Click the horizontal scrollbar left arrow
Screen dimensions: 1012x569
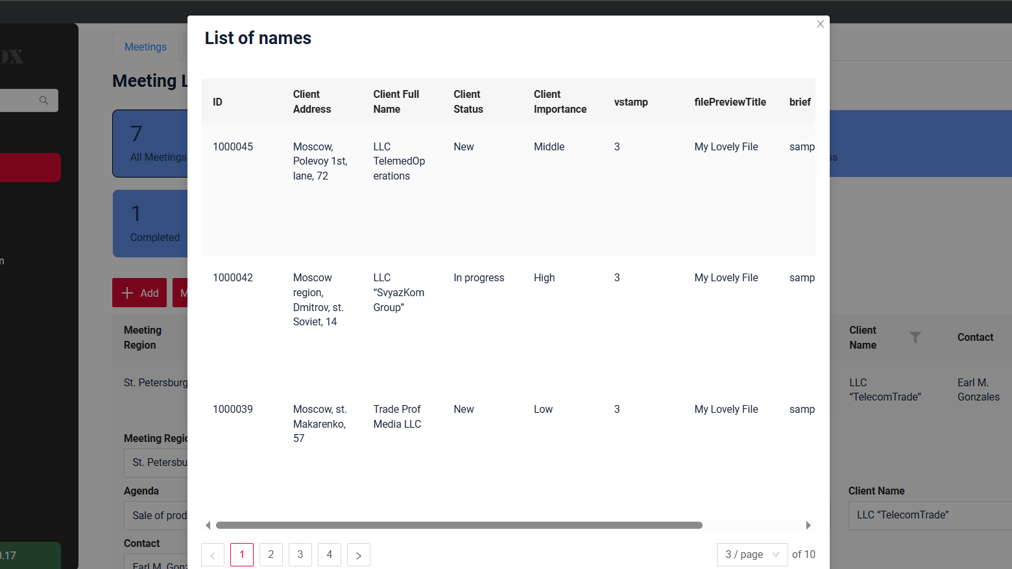pos(208,525)
